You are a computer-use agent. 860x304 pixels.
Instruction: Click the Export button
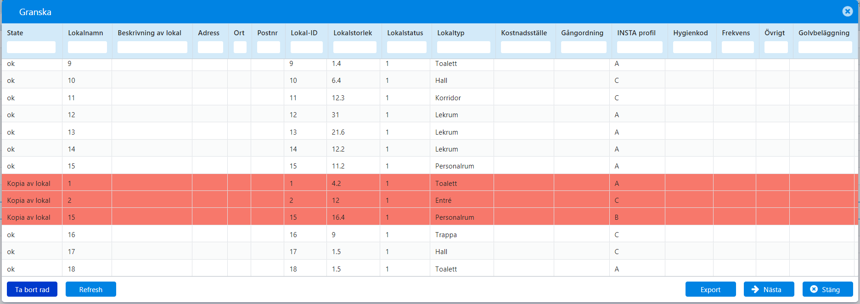coord(711,289)
